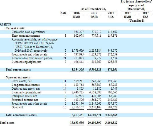Click the 496,443 current licensed copyrights value
Image resolution: width=153 pixels, height=126 pixels.
click(79, 62)
